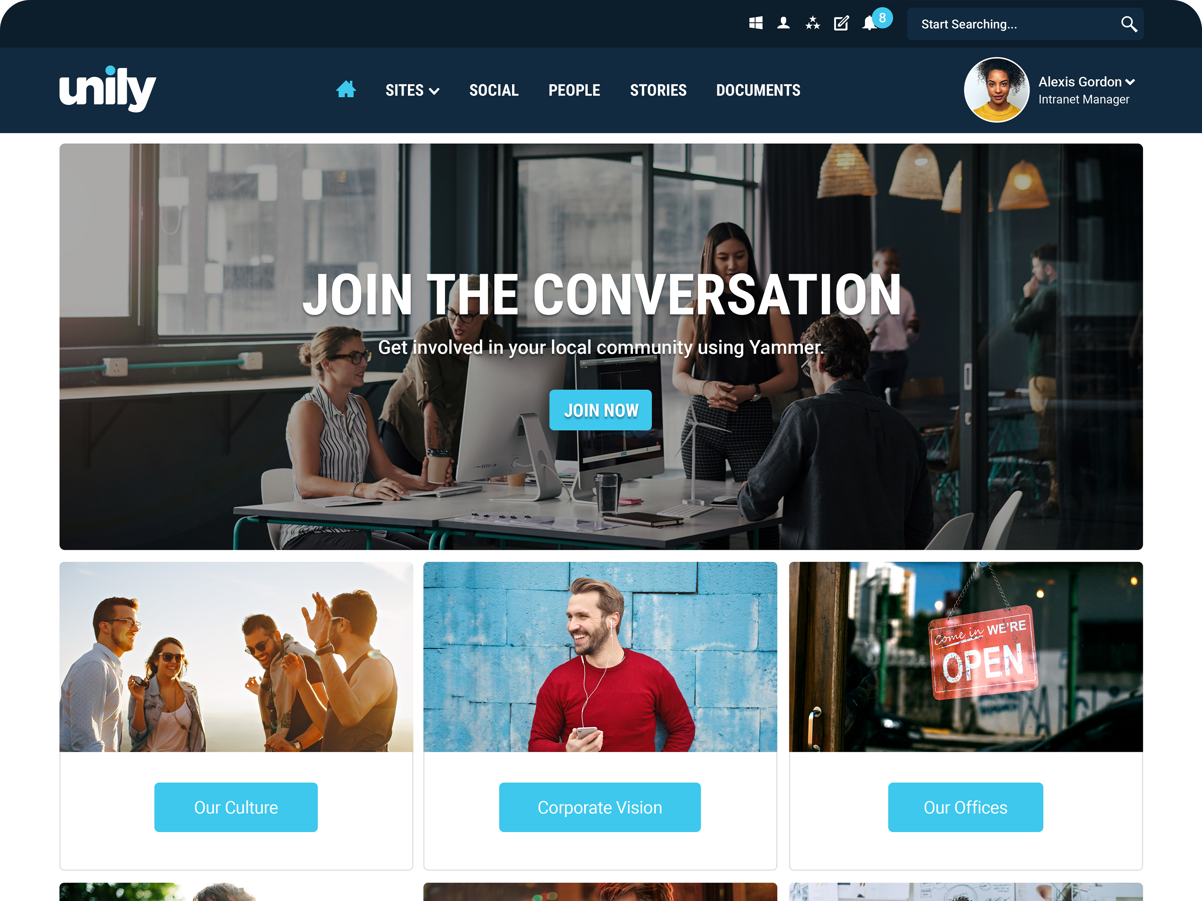Viewport: 1202px width, 901px height.
Task: Open the notifications bell icon
Action: point(871,24)
